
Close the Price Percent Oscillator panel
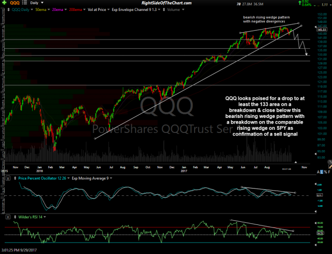pos(8,178)
